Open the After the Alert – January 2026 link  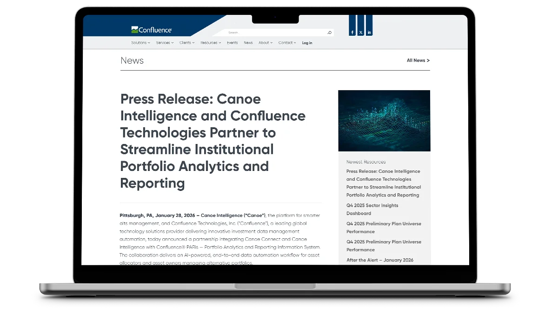[380, 260]
